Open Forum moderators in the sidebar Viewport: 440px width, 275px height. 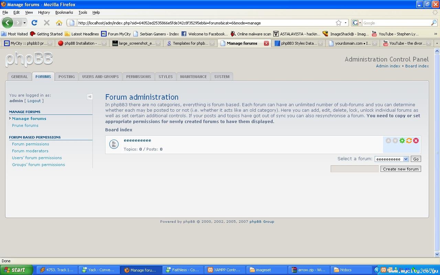point(30,151)
